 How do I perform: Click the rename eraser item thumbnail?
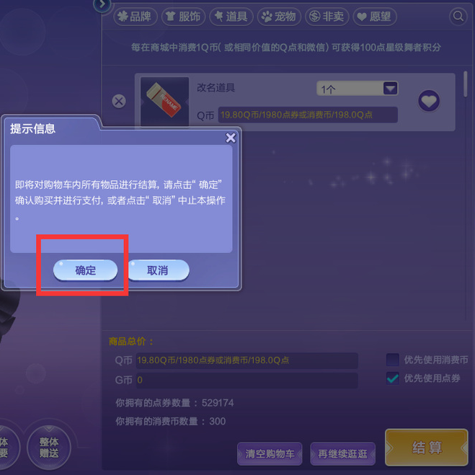click(x=164, y=101)
